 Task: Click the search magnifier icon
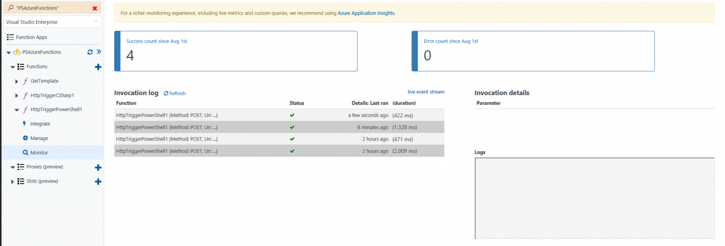coord(10,8)
